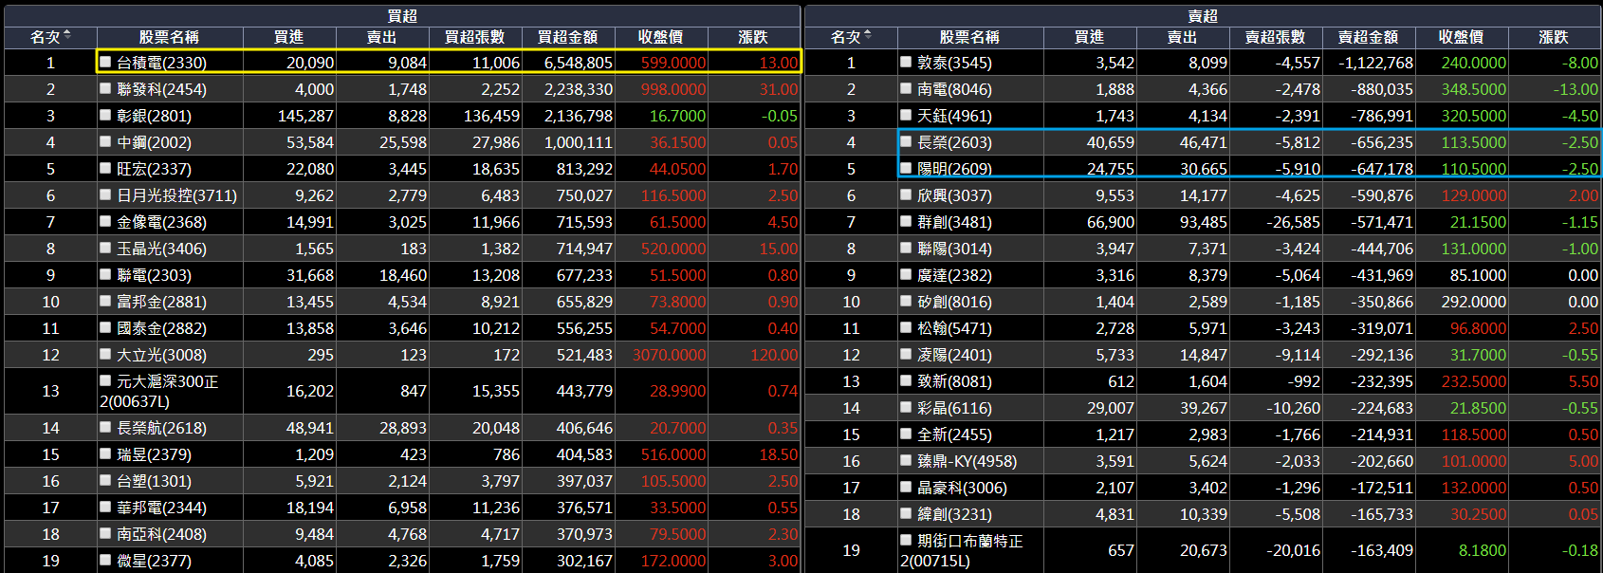1603x573 pixels.
Task: Open the 陽明(2609) stock name
Action: click(954, 169)
